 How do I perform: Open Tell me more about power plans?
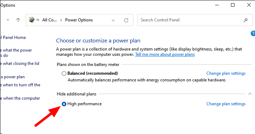coord(165,54)
